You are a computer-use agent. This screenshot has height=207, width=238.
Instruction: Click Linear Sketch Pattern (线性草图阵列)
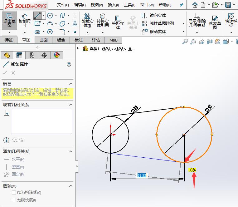tap(158, 23)
